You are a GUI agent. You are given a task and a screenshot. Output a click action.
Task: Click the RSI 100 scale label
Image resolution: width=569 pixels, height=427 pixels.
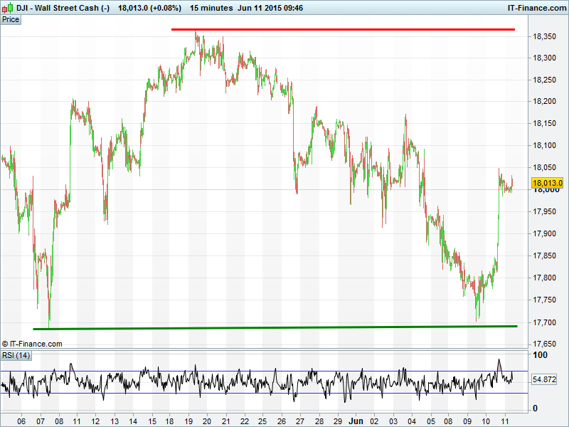(x=540, y=355)
